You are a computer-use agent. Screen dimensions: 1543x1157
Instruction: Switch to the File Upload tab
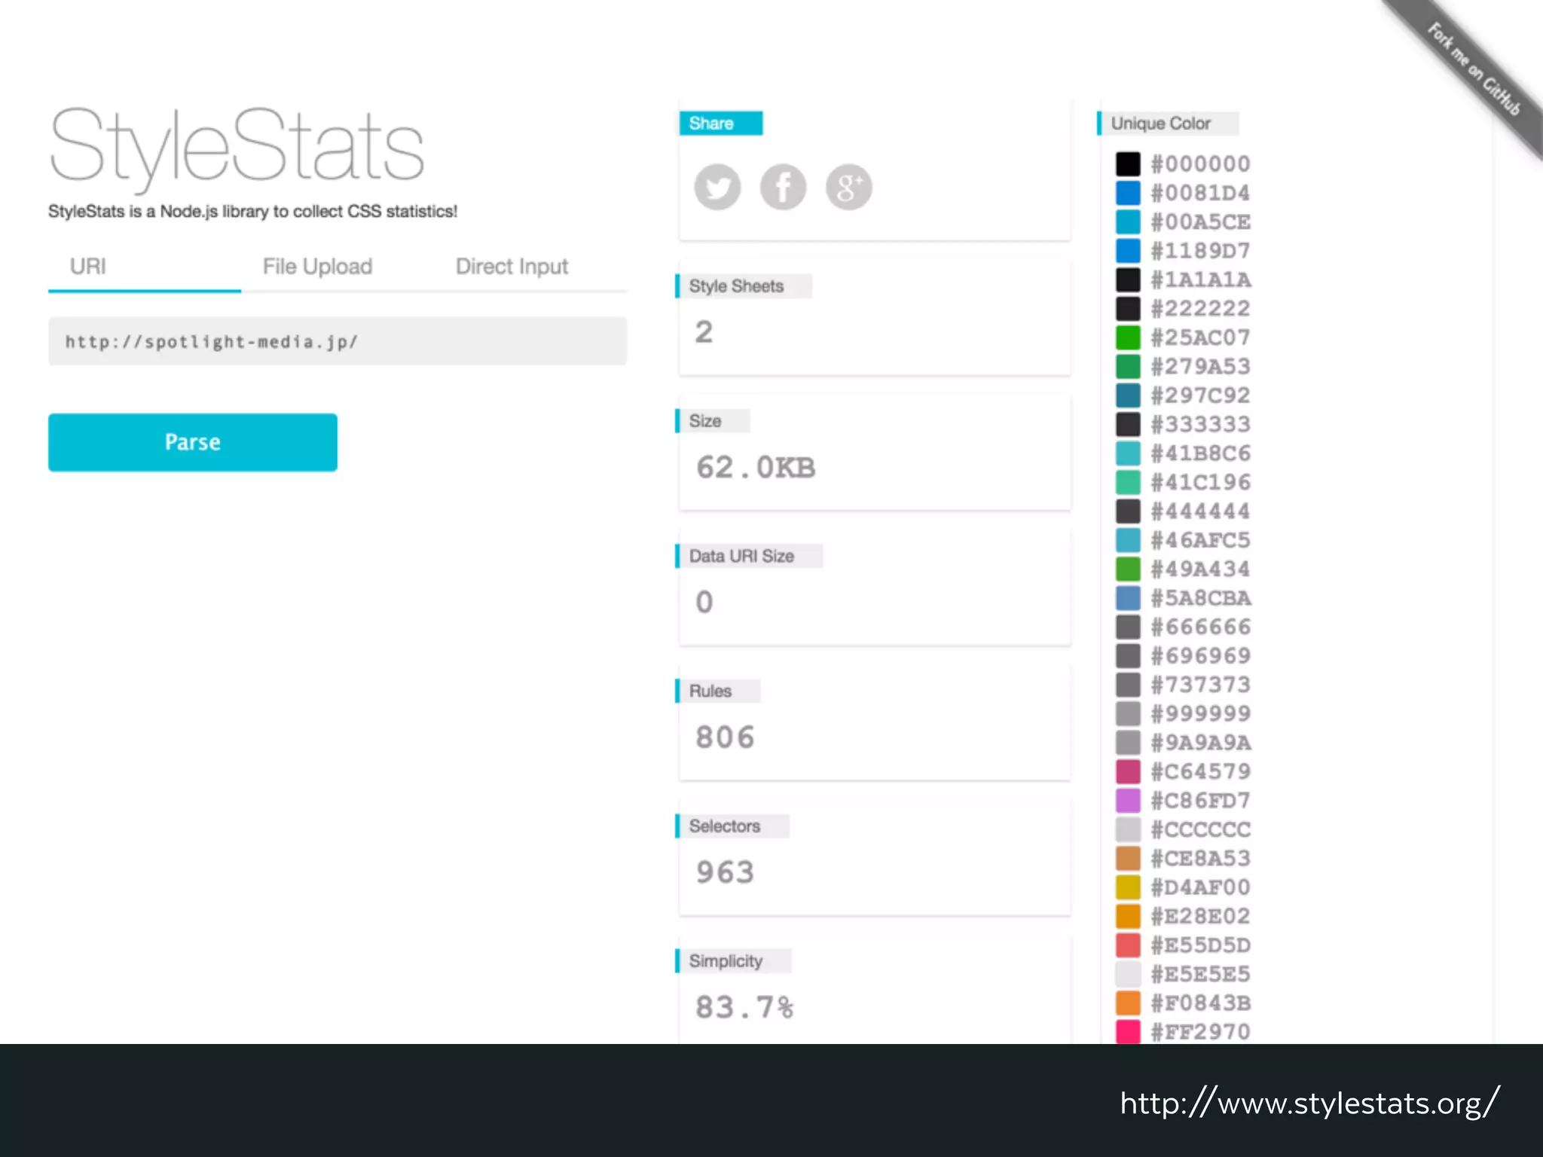pos(317,267)
